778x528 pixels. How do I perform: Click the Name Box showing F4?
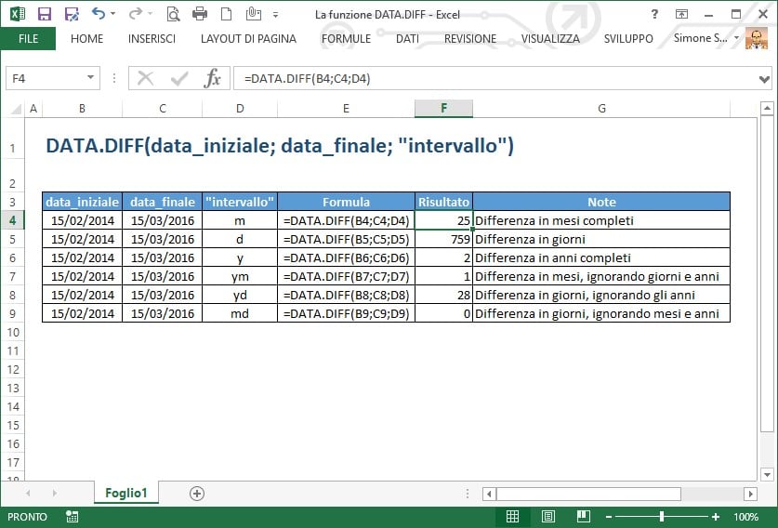[46, 78]
